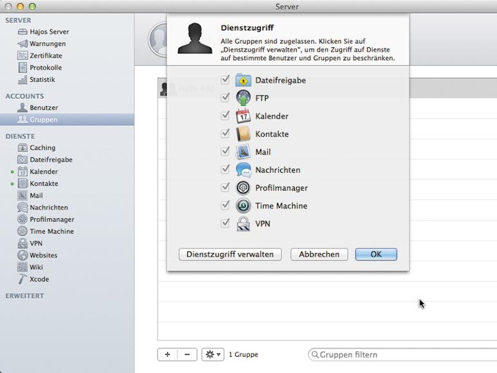This screenshot has height=373, width=497.
Task: Select Gruppen under Accounts
Action: pyautogui.click(x=67, y=119)
